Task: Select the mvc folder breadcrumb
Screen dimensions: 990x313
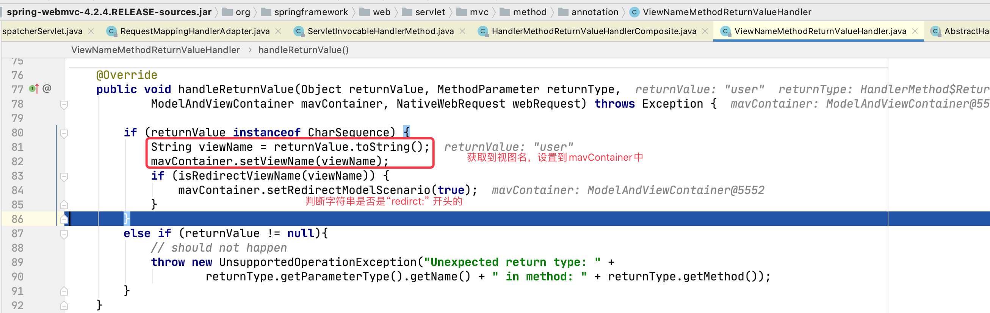Action: 473,12
